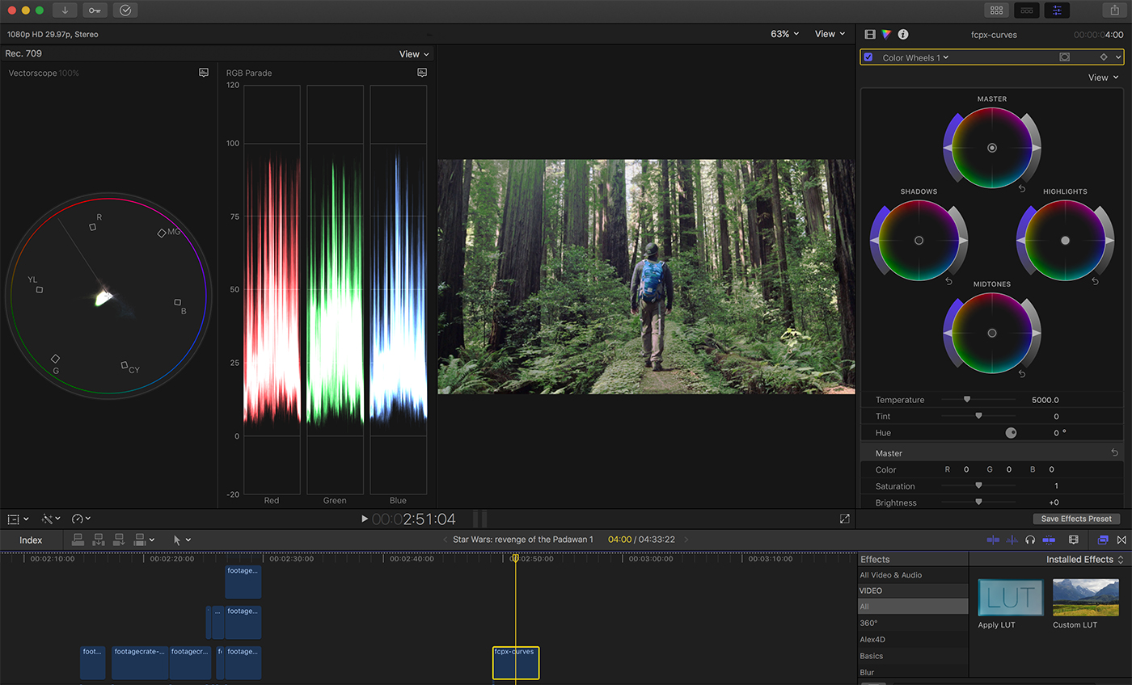The height and width of the screenshot is (685, 1132).
Task: Open the Color inspector (rainbow triangle icon)
Action: [x=885, y=34]
